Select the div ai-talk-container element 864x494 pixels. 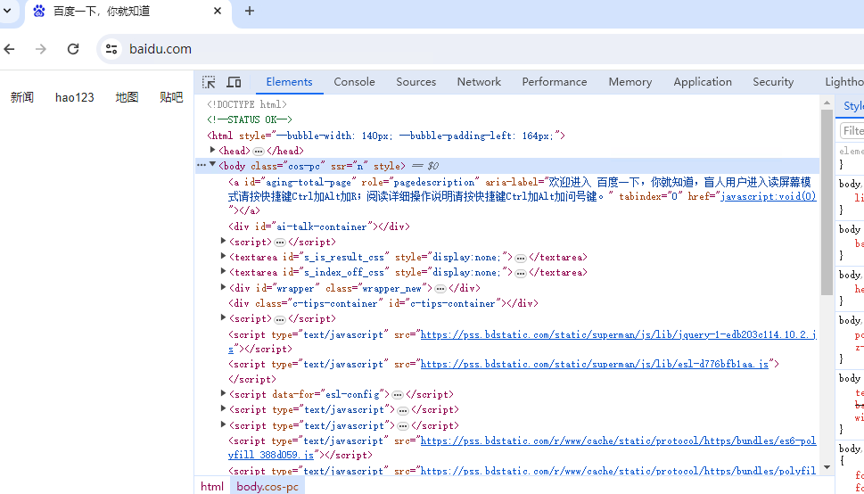pyautogui.click(x=319, y=226)
